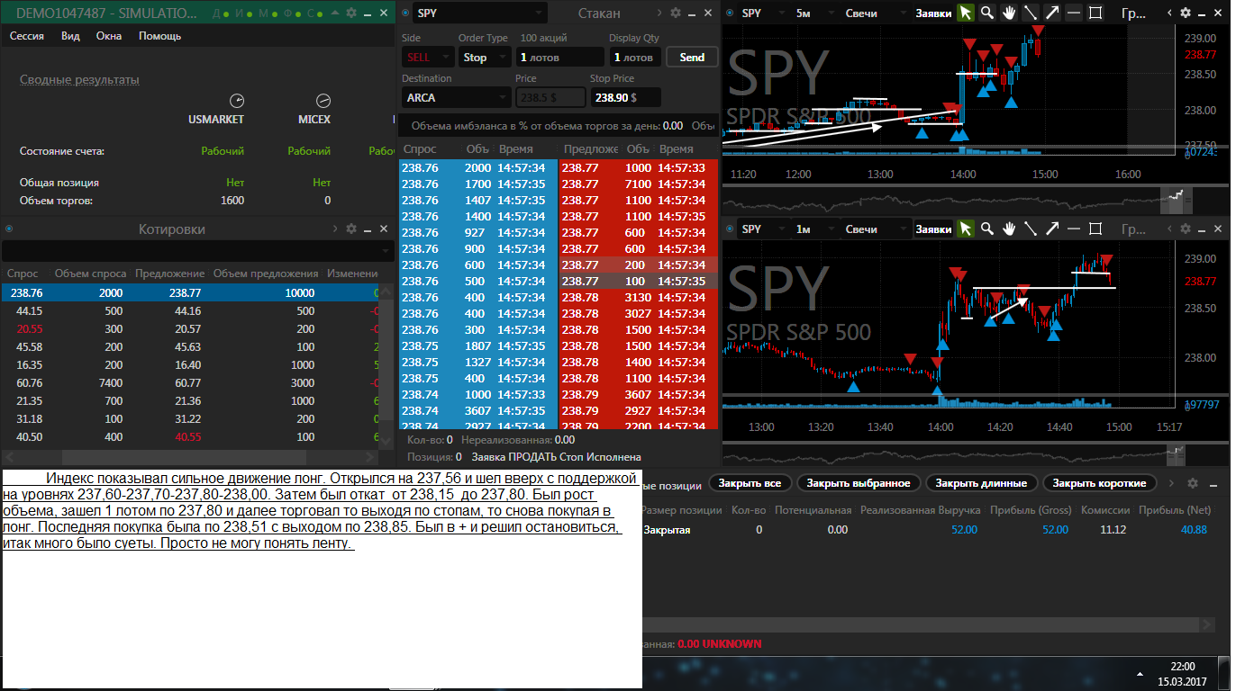The width and height of the screenshot is (1245, 691).
Task: Open the Order Type Stop dropdown
Action: coord(486,57)
